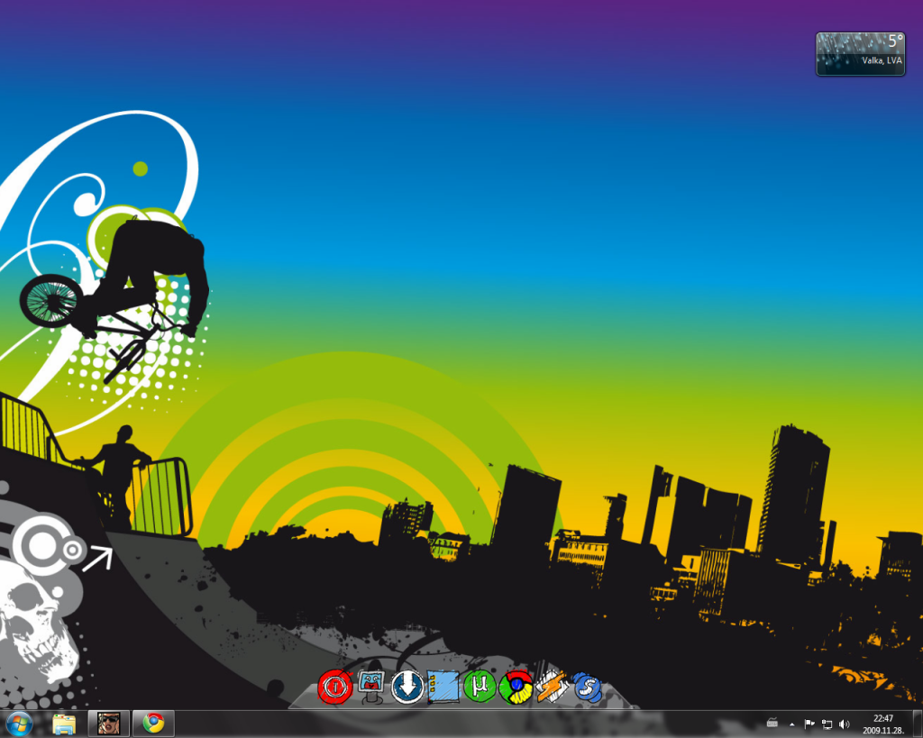Open the Windows Start menu
The width and height of the screenshot is (923, 738).
[x=19, y=724]
